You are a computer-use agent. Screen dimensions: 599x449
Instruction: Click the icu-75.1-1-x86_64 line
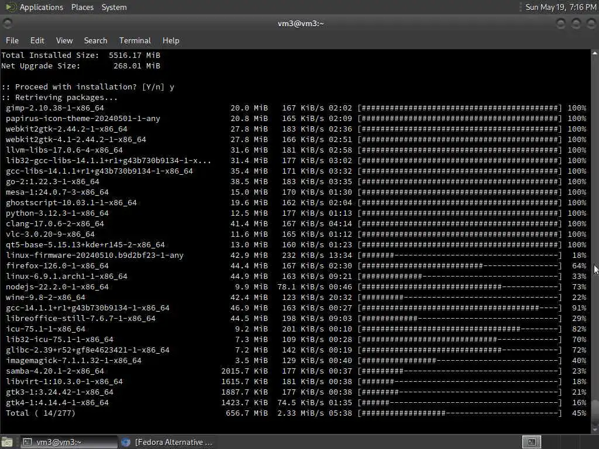[295, 329]
